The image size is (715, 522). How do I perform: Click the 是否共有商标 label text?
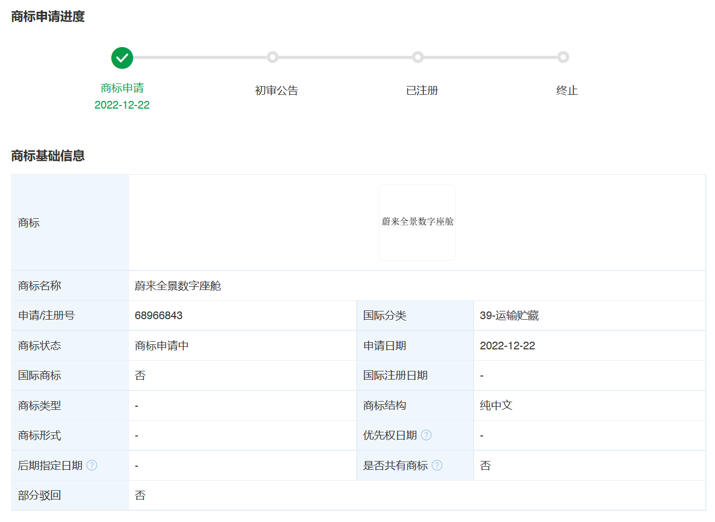[x=396, y=466]
